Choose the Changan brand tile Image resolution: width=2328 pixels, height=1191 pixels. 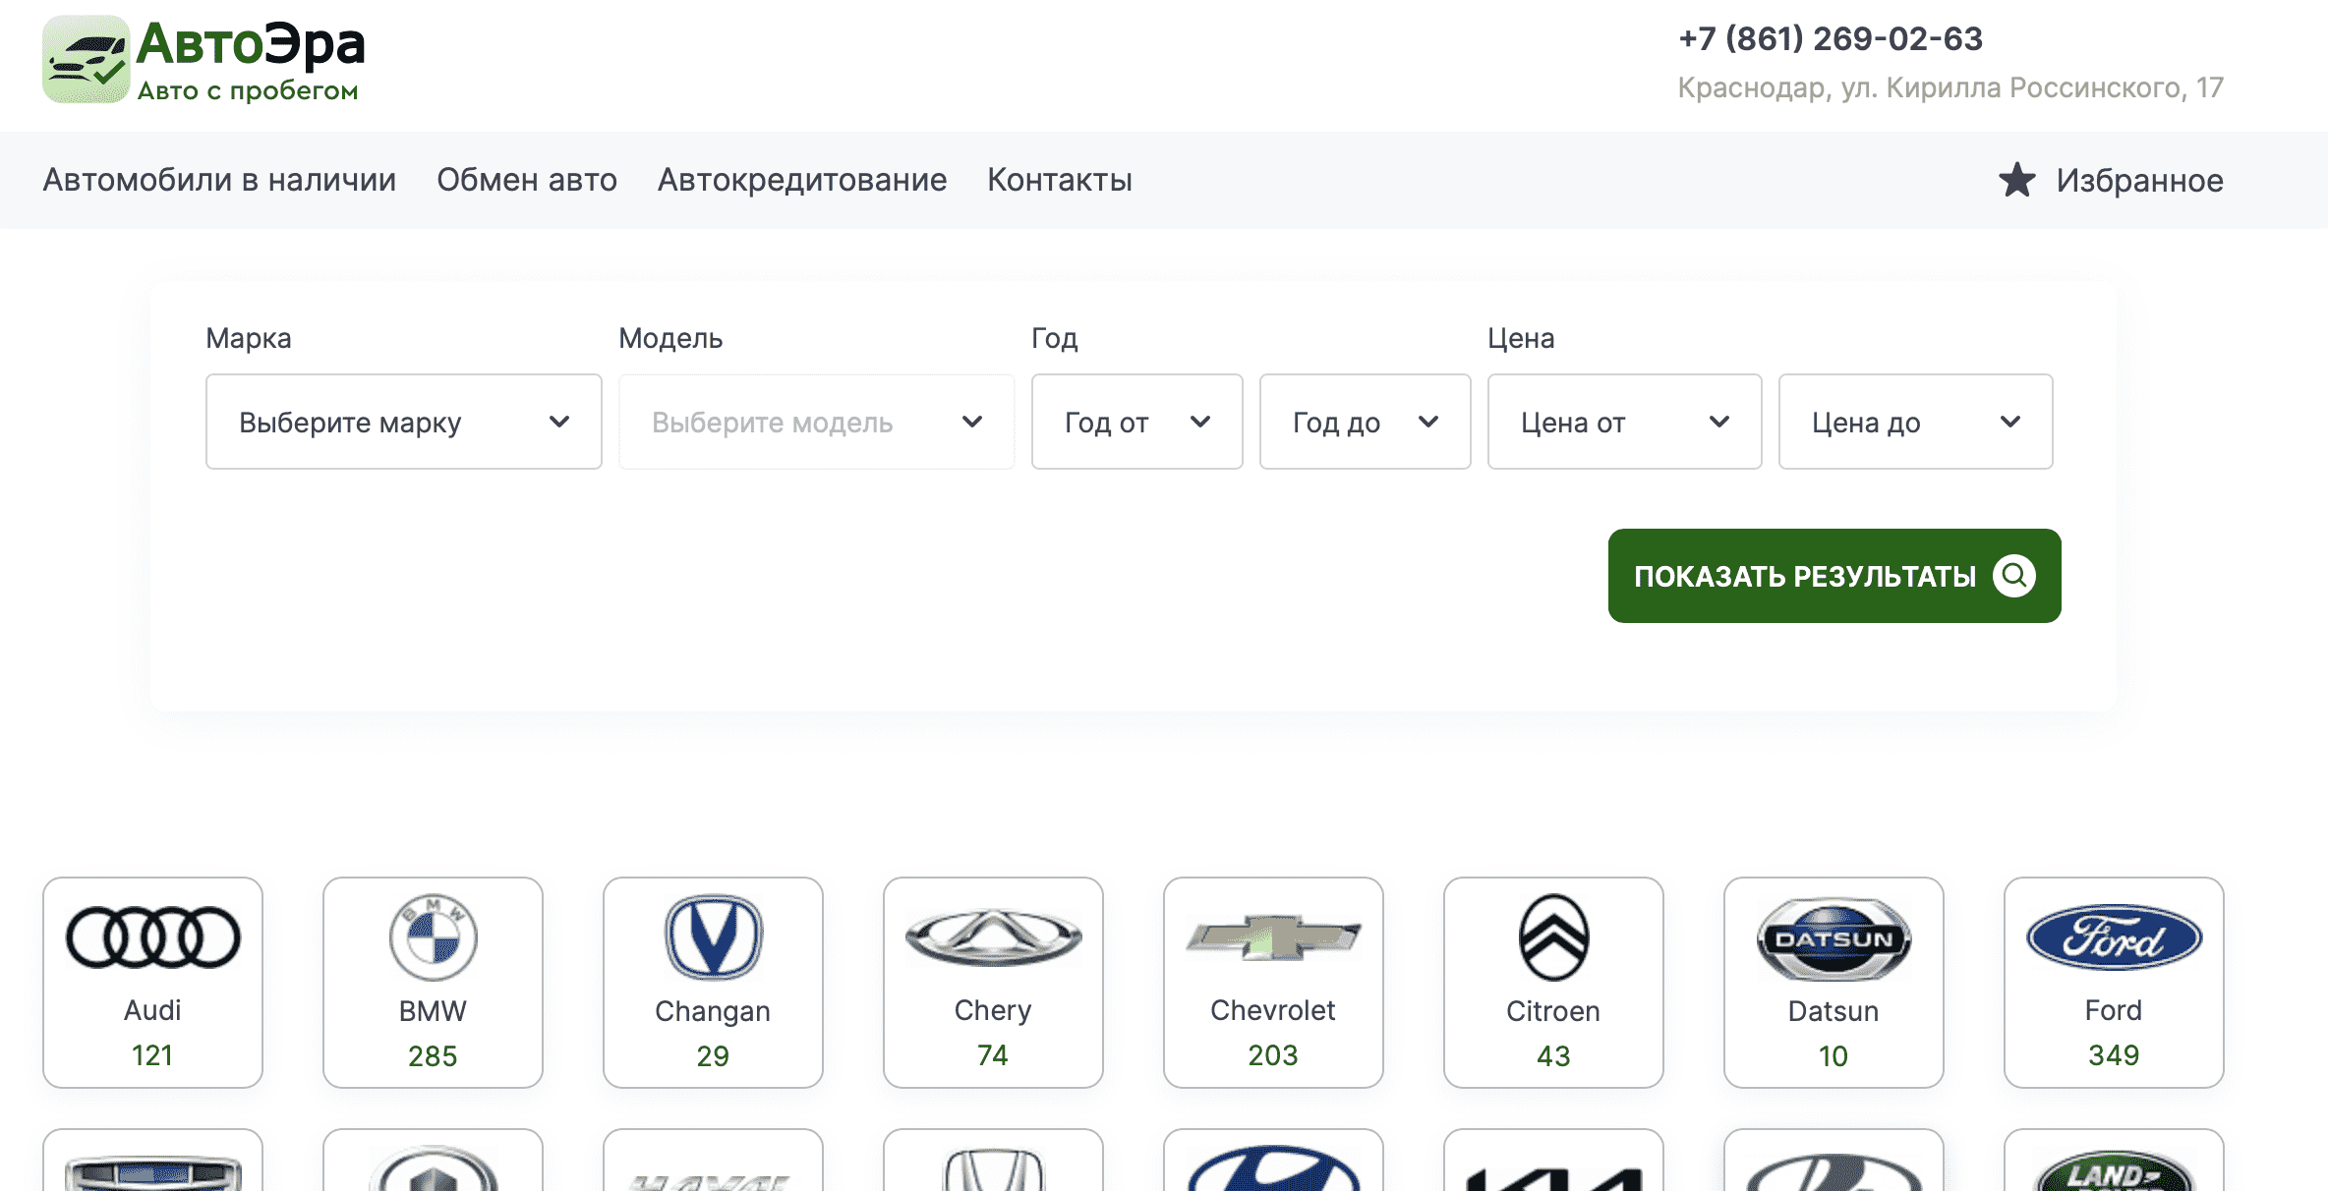[x=713, y=982]
